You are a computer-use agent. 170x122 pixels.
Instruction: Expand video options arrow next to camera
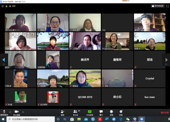23,112
